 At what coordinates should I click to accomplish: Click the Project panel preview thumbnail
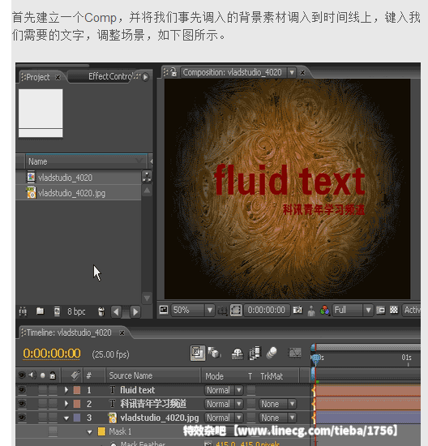pyautogui.click(x=41, y=114)
